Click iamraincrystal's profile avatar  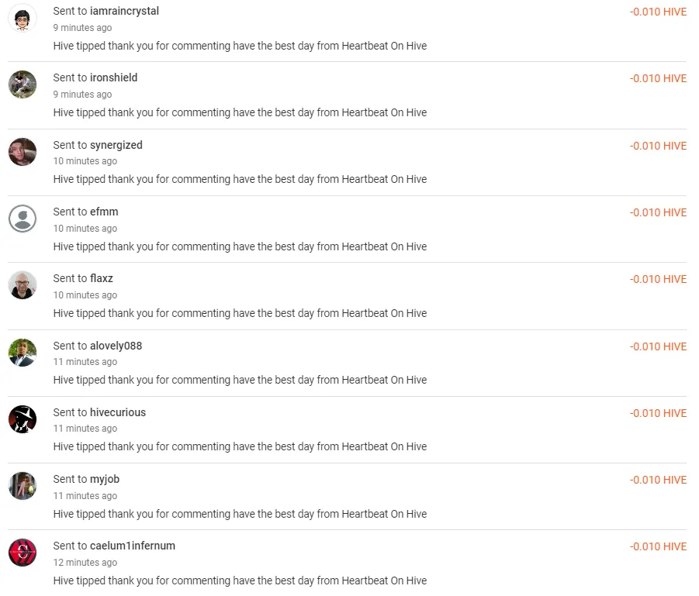[22, 18]
